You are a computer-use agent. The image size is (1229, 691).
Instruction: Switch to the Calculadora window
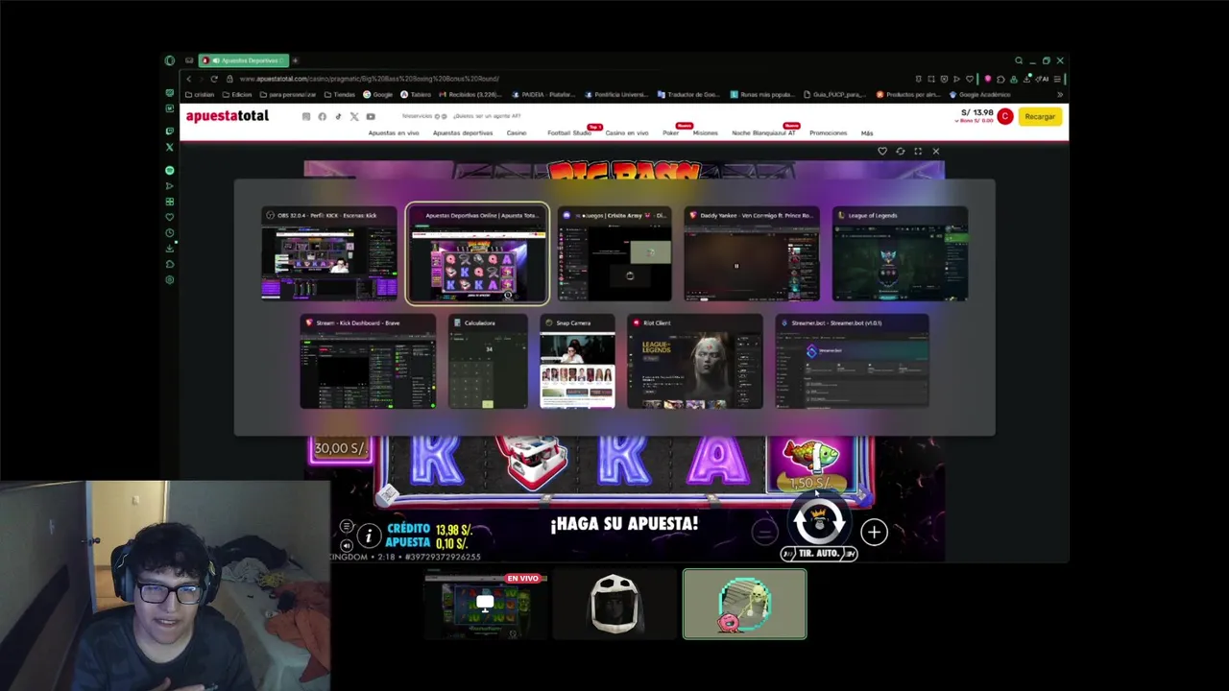[x=488, y=362]
